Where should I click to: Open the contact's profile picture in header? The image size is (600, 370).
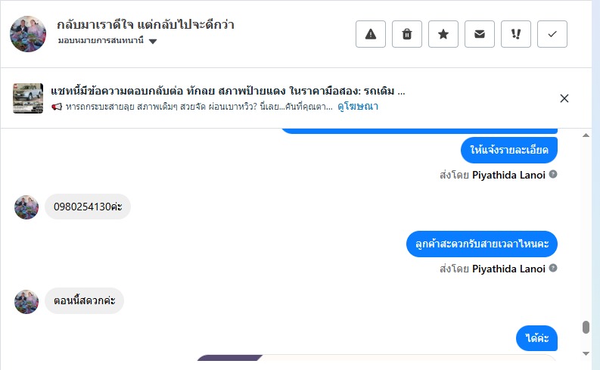pos(28,33)
